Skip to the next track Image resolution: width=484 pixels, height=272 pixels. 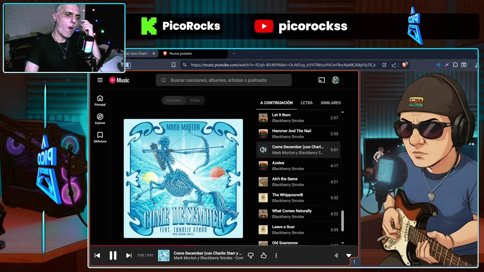coord(129,255)
